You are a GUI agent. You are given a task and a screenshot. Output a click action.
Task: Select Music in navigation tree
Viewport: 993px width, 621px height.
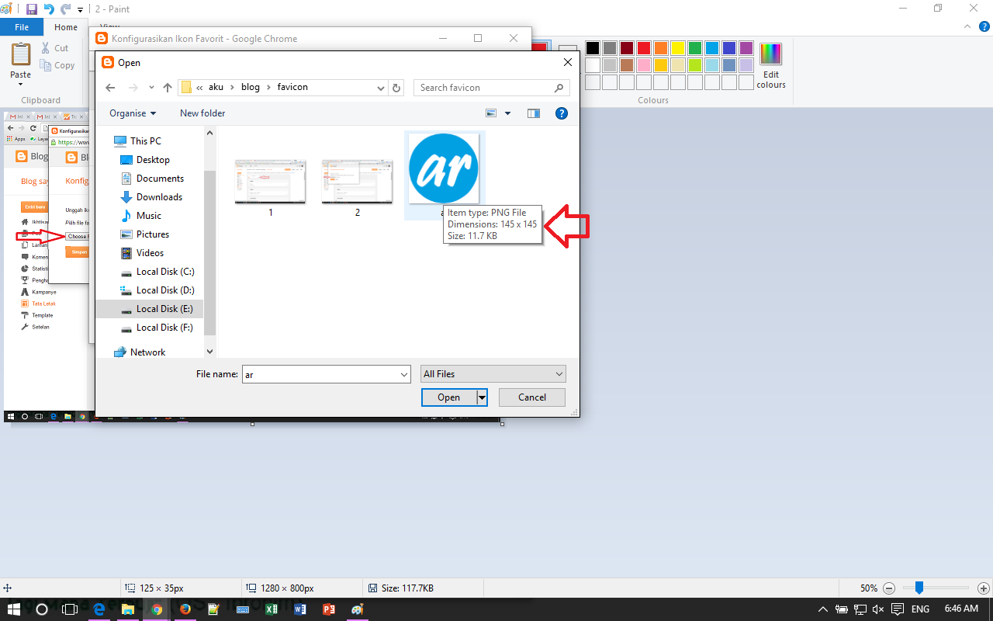pos(140,215)
